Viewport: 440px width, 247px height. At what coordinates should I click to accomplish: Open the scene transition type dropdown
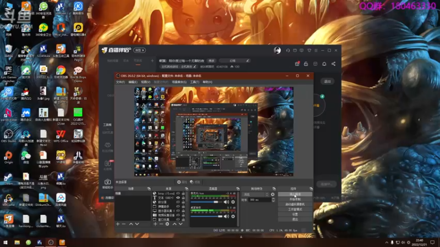click(255, 194)
